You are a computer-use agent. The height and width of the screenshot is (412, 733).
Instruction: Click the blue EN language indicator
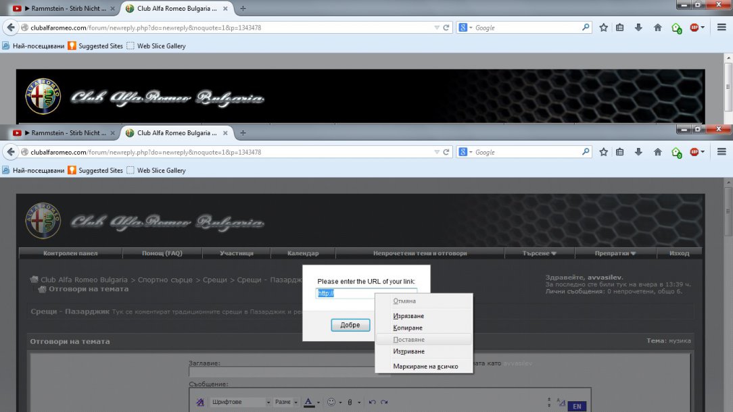(577, 406)
